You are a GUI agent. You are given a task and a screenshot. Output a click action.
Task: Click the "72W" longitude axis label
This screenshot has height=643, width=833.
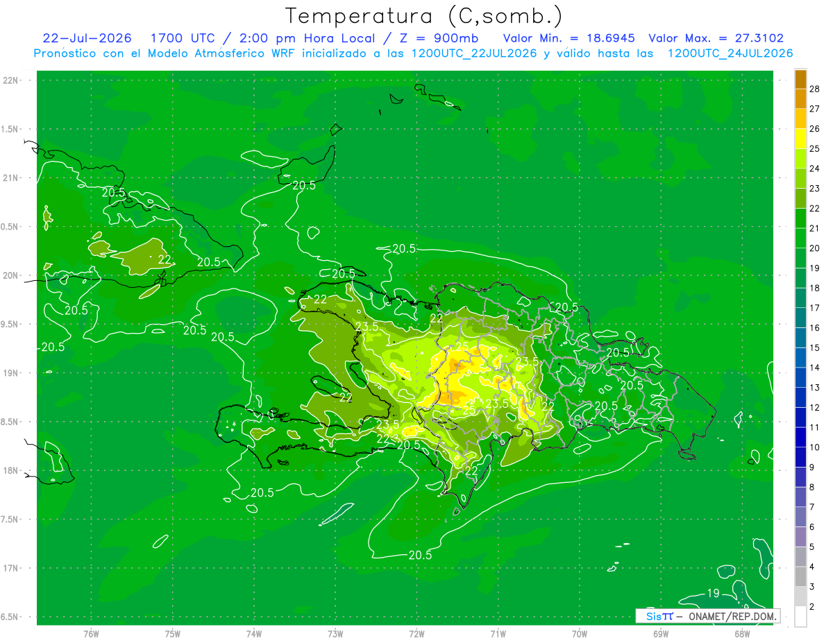pos(416,634)
